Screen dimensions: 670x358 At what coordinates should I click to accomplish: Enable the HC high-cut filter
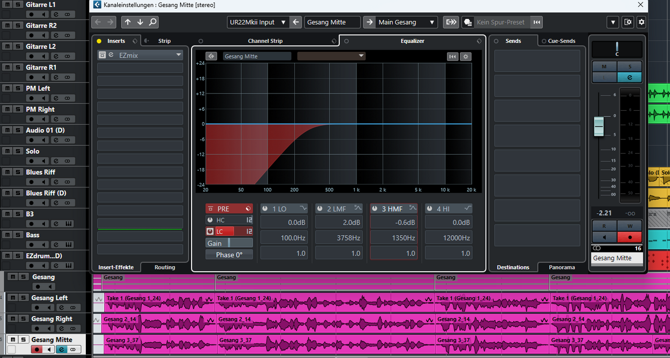pyautogui.click(x=210, y=220)
